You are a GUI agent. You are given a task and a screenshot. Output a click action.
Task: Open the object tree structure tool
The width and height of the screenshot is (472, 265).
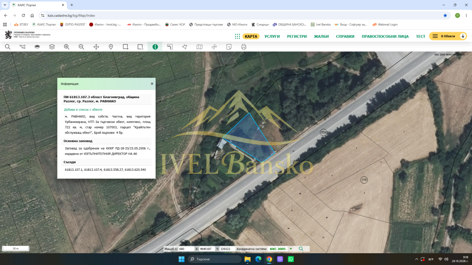click(22, 47)
